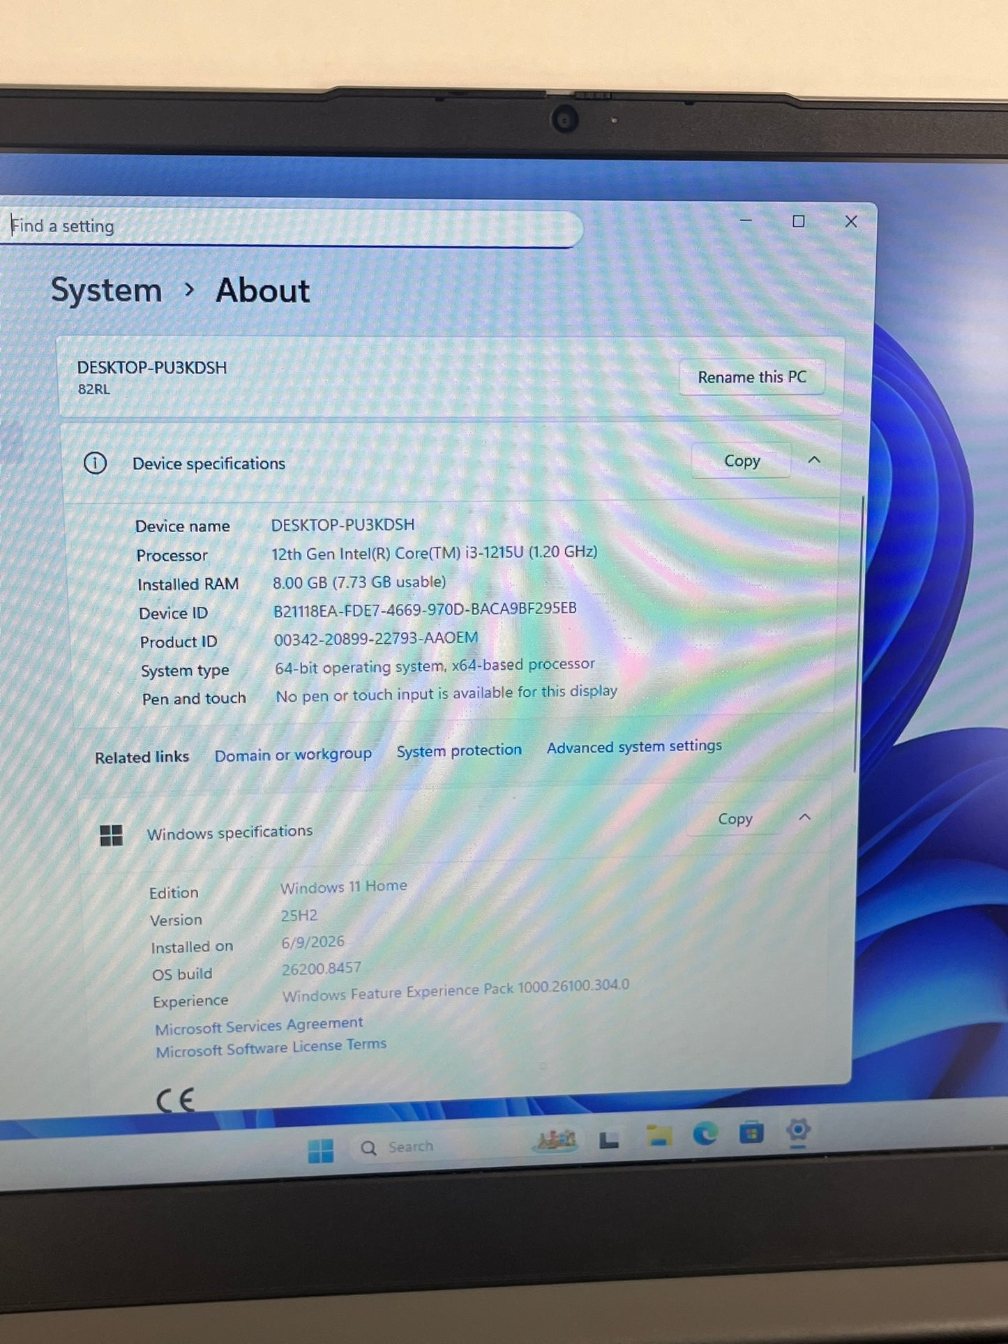Viewport: 1008px width, 1344px height.
Task: Focus the Find a setting field
Action: [x=289, y=227]
